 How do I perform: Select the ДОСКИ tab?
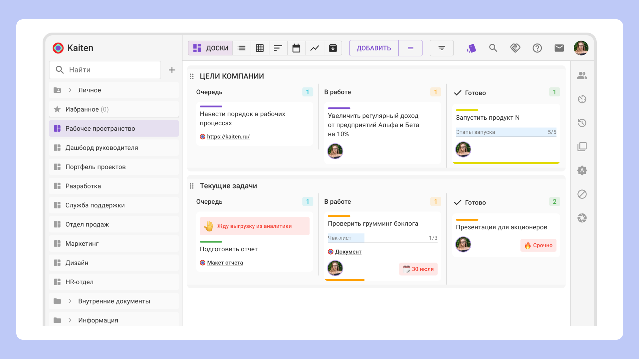(x=211, y=48)
